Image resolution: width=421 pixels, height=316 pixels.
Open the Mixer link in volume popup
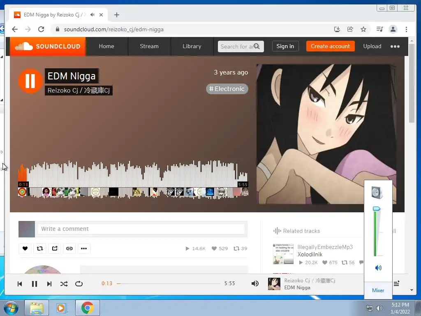[378, 290]
